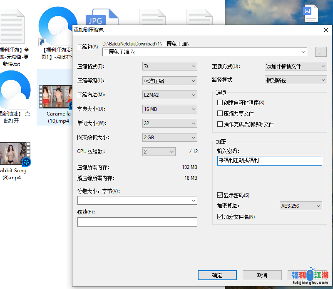Toggle the 压缩共享文件 checkbox
This screenshot has height=289, width=333.
pos(220,113)
